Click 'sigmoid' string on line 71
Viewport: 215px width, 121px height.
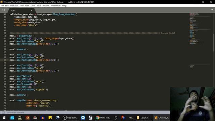coord(40,90)
